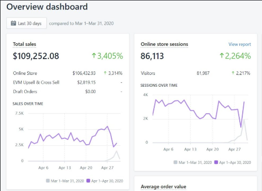Click the green arrow beside 2,217%
The width and height of the screenshot is (262, 191).
tap(233, 73)
